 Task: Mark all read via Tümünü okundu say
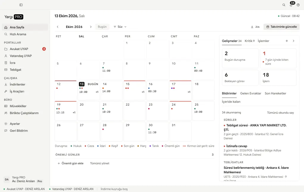point(280,113)
